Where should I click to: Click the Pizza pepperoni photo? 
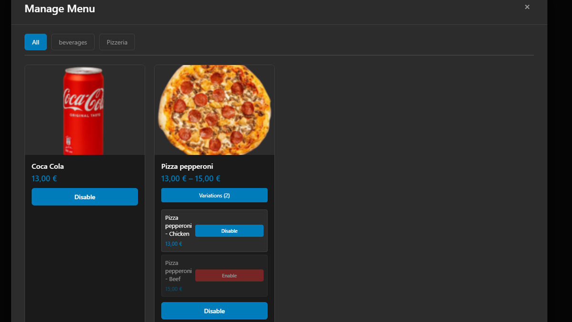click(x=214, y=110)
